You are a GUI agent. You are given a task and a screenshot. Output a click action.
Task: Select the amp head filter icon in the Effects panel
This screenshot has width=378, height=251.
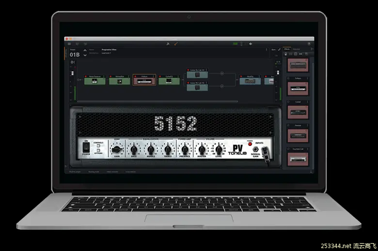[x=285, y=54]
